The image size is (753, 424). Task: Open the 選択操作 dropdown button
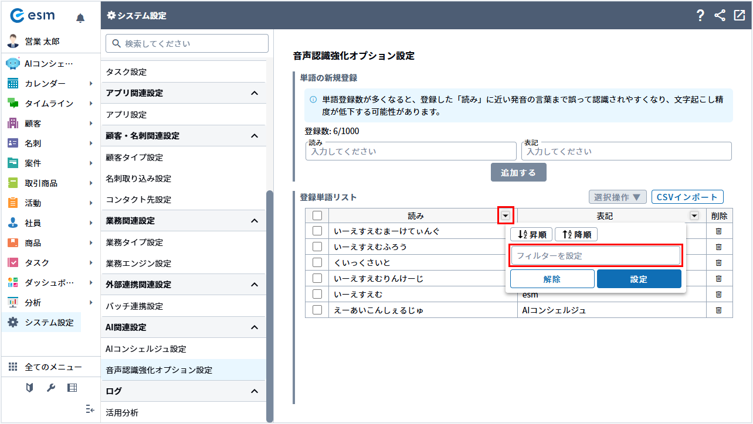click(618, 197)
